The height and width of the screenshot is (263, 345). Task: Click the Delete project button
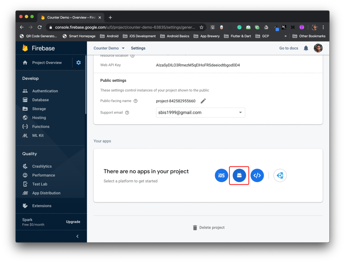209,228
